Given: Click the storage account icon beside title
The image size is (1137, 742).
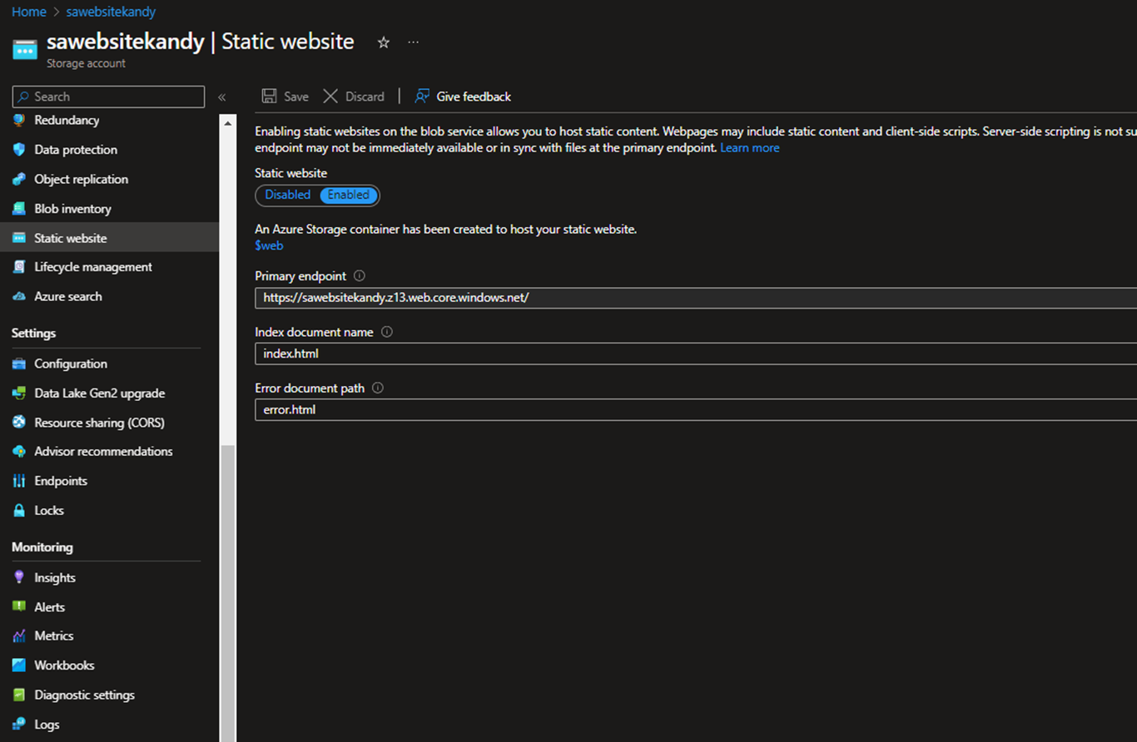Looking at the screenshot, I should pyautogui.click(x=25, y=49).
